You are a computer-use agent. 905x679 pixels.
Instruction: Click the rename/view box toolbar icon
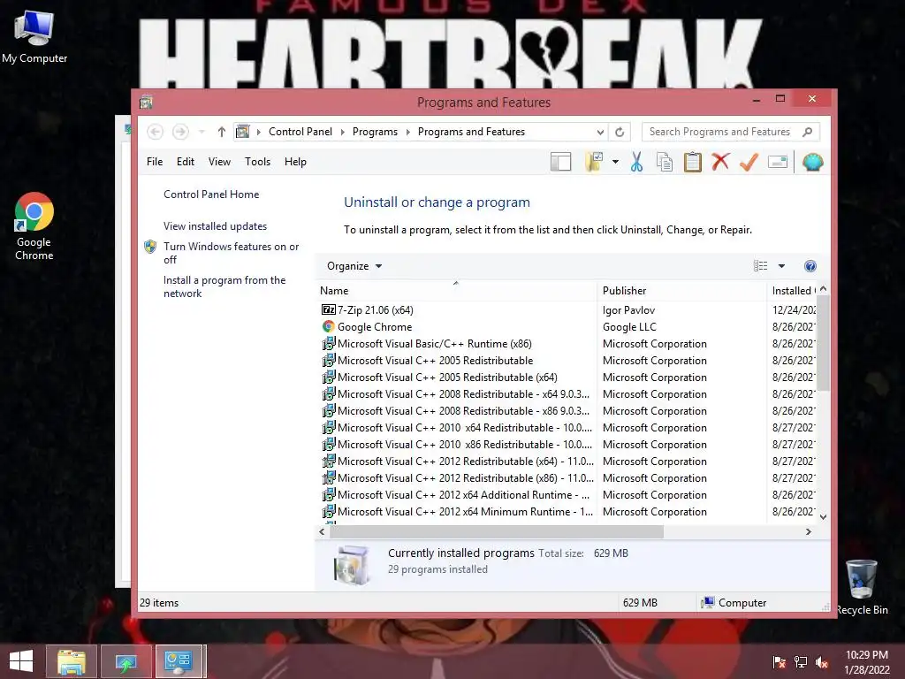coord(778,163)
